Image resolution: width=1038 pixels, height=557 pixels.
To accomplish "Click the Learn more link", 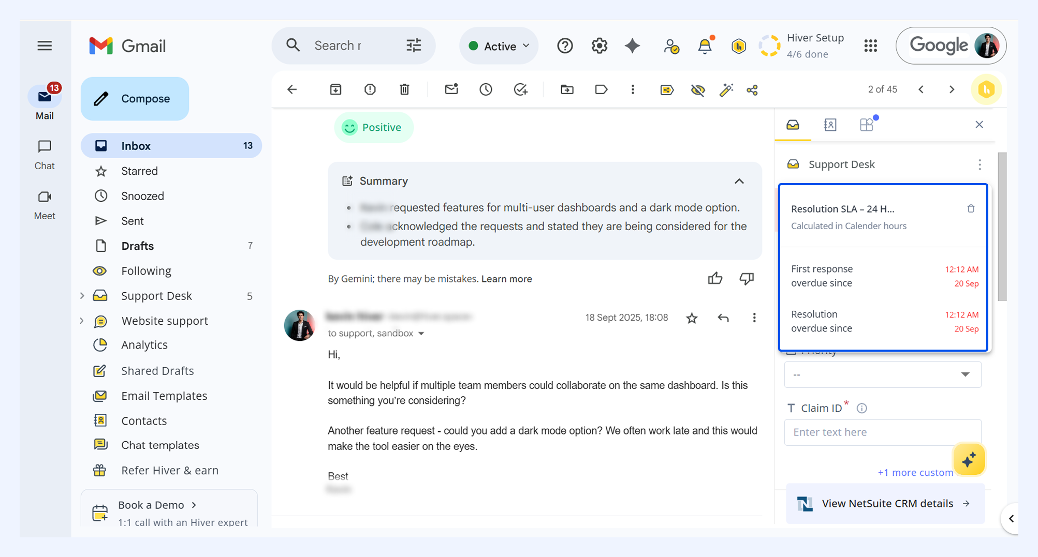I will [506, 279].
